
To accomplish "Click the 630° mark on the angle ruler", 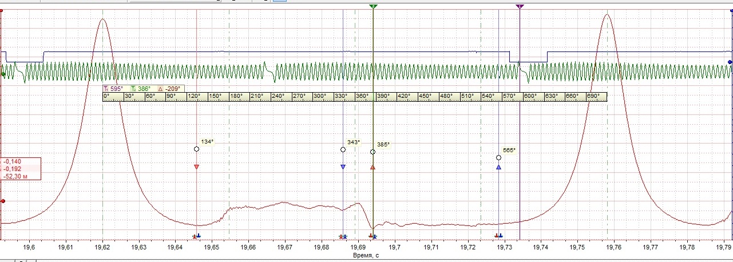I will click(550, 97).
